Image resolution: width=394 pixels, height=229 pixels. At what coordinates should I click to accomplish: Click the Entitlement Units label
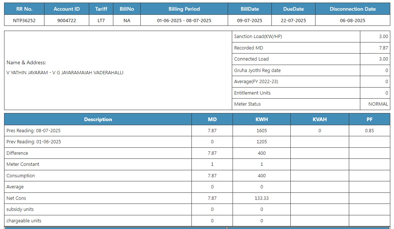252,93
